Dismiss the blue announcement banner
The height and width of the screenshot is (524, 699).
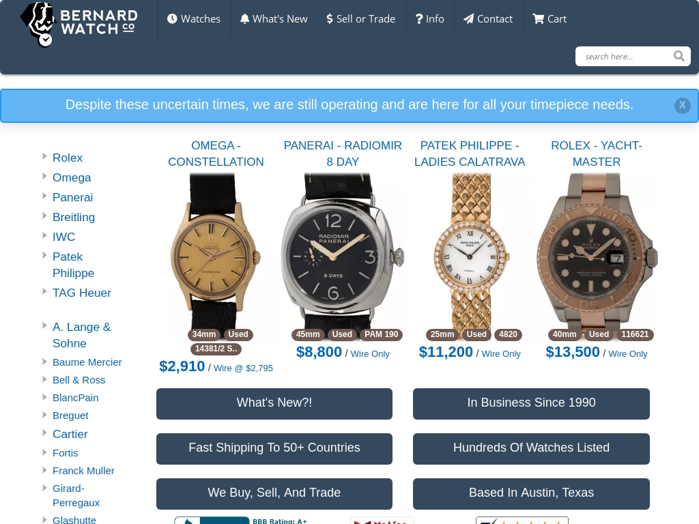click(x=682, y=106)
